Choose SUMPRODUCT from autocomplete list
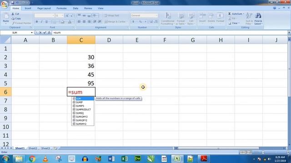Screen dimensions: 291x163 point(83,110)
